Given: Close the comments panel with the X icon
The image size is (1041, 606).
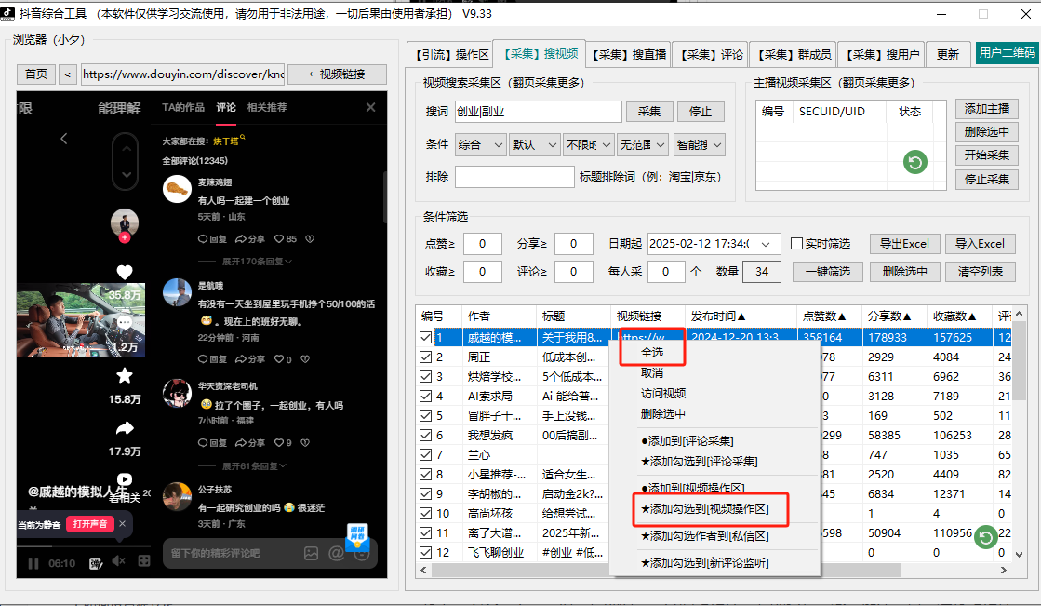Looking at the screenshot, I should [371, 107].
